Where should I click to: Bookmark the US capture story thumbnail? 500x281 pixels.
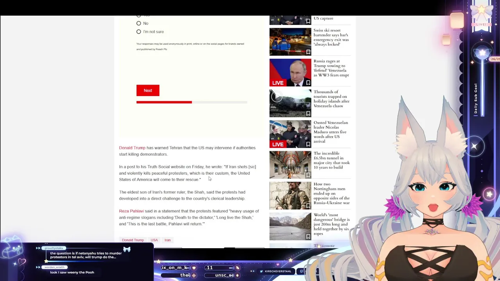(308, 21)
